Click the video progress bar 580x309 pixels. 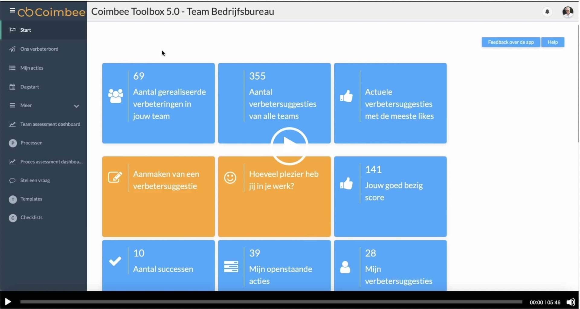271,302
